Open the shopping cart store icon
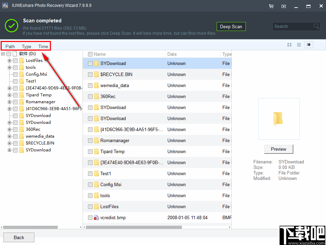The width and height of the screenshot is (326, 245). pos(271,6)
